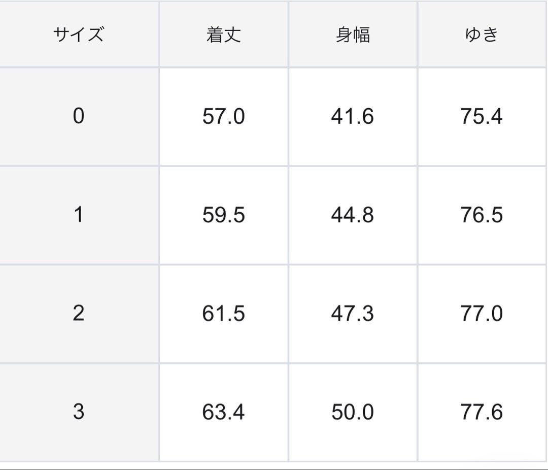Click the 44.8 body width cell

click(353, 215)
